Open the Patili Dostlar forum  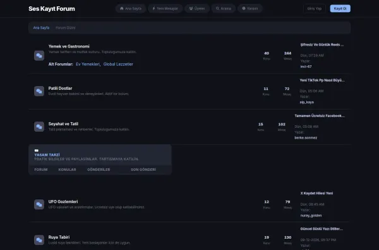pyautogui.click(x=60, y=89)
